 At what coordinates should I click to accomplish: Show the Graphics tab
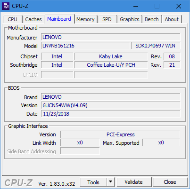[x=130, y=19]
